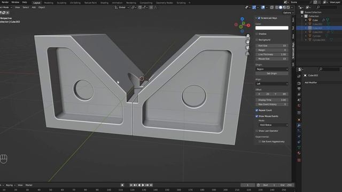This screenshot has height=192, width=342.
Task: Click the Set Origin button
Action: (272, 74)
